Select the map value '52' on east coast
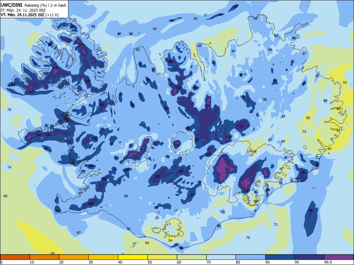Screen dimensions: 354x265 pyautogui.click(x=338, y=108)
